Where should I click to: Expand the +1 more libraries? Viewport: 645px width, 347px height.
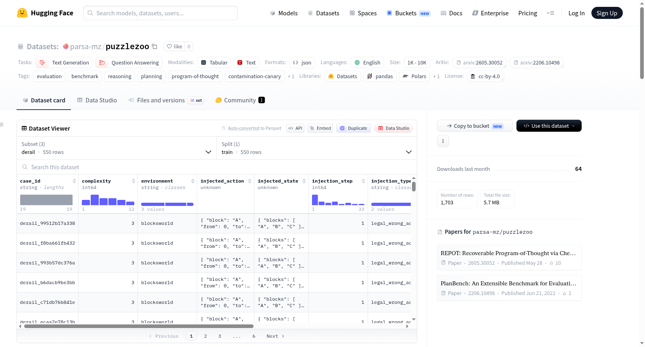coord(436,77)
